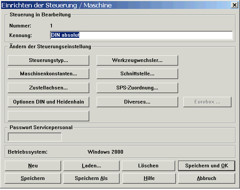240x190 pixels.
Task: Click the Maschinenkonstanten button
Action: [48, 74]
